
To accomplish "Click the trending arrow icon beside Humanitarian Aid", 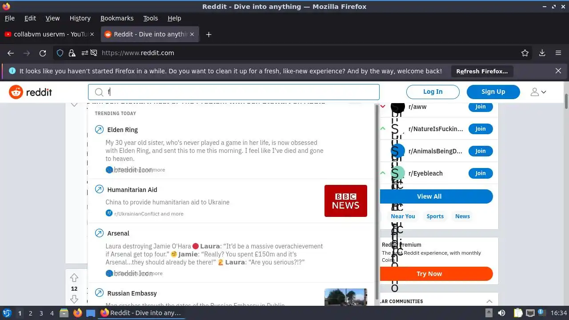I will 99,189.
